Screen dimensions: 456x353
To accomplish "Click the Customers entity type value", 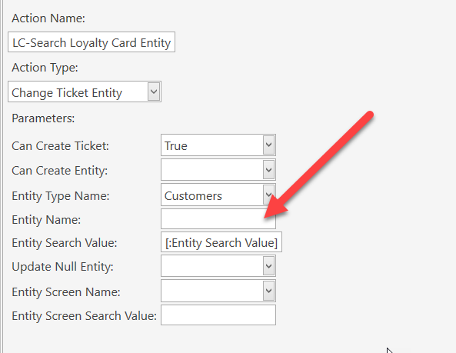I will pos(193,195).
